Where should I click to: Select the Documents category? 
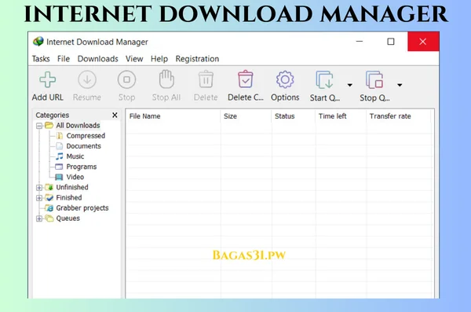point(83,146)
